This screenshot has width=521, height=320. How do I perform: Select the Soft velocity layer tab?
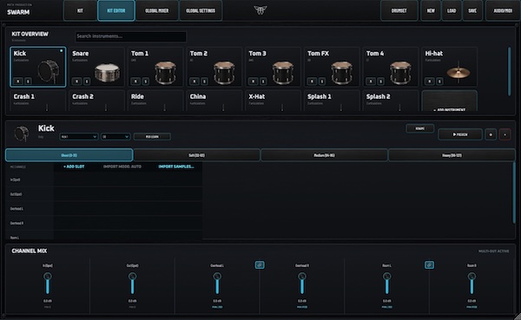(x=197, y=155)
